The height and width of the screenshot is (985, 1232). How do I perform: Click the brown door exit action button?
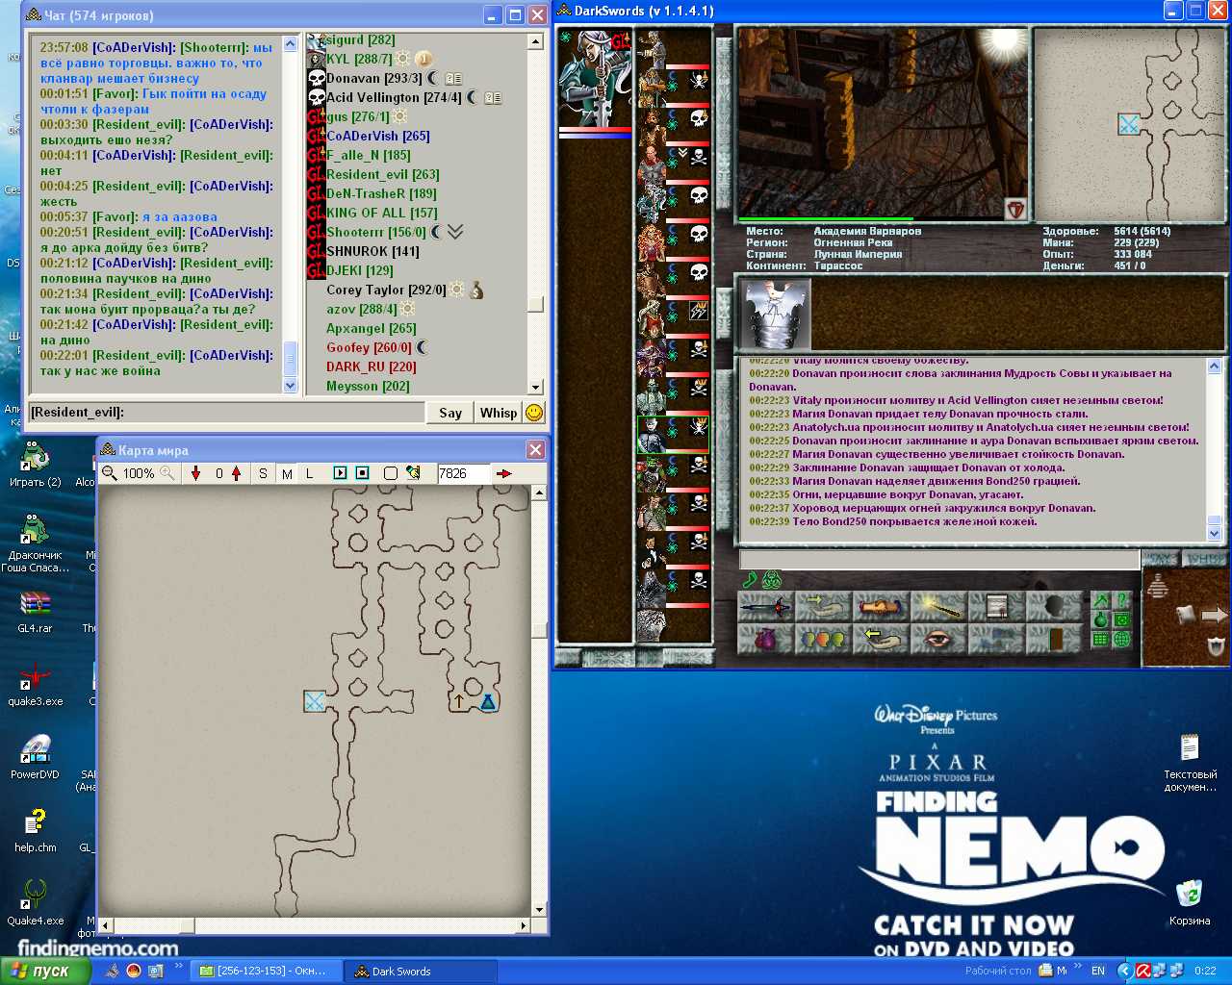click(1054, 639)
